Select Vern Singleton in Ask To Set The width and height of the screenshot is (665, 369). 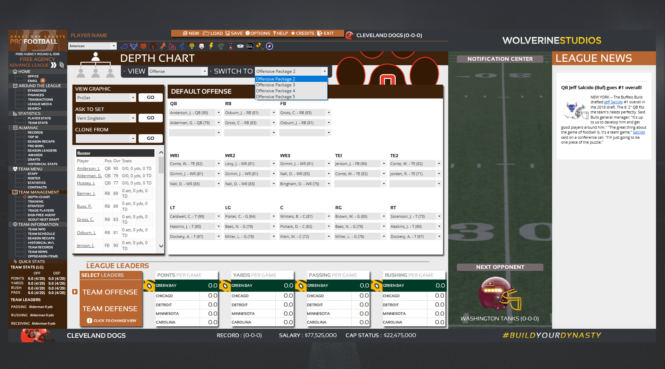[104, 118]
